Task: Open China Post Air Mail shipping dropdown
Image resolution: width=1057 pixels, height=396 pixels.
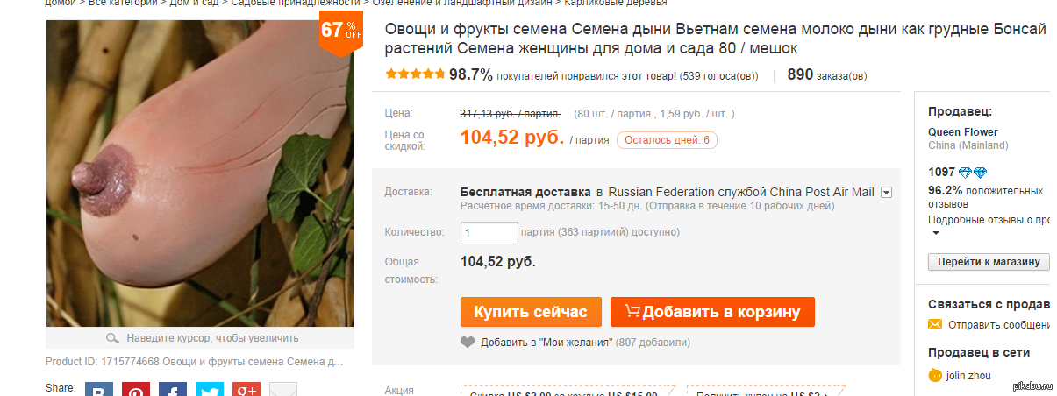Action: tap(886, 193)
